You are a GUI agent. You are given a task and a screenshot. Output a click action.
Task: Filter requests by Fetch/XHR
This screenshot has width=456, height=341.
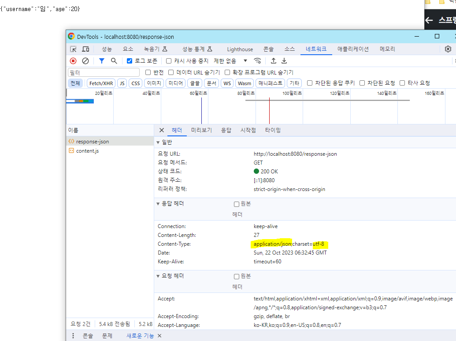coord(101,83)
